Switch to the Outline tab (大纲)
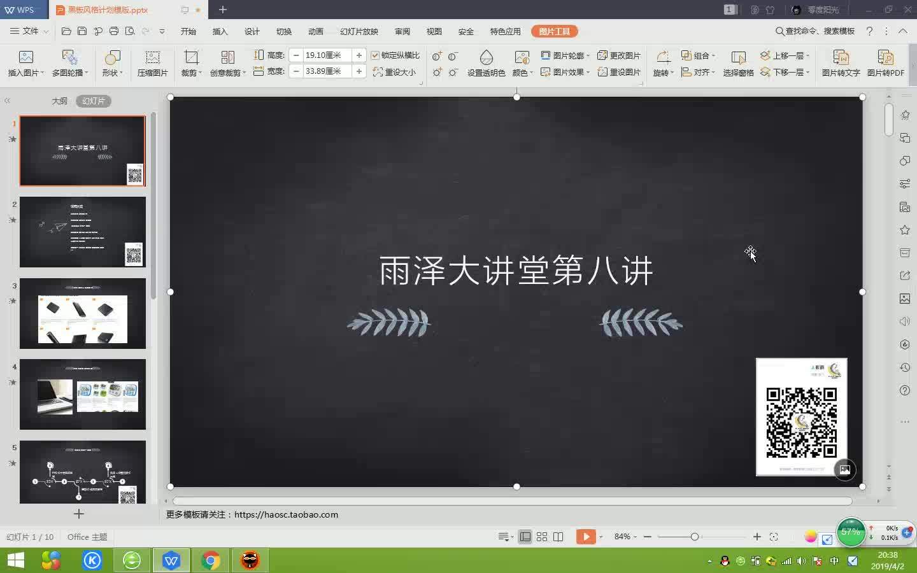917x573 pixels. pos(59,101)
